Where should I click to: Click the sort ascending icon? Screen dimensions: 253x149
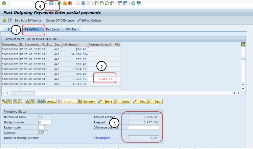point(27,101)
